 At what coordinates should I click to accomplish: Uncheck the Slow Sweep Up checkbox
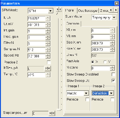113,81
